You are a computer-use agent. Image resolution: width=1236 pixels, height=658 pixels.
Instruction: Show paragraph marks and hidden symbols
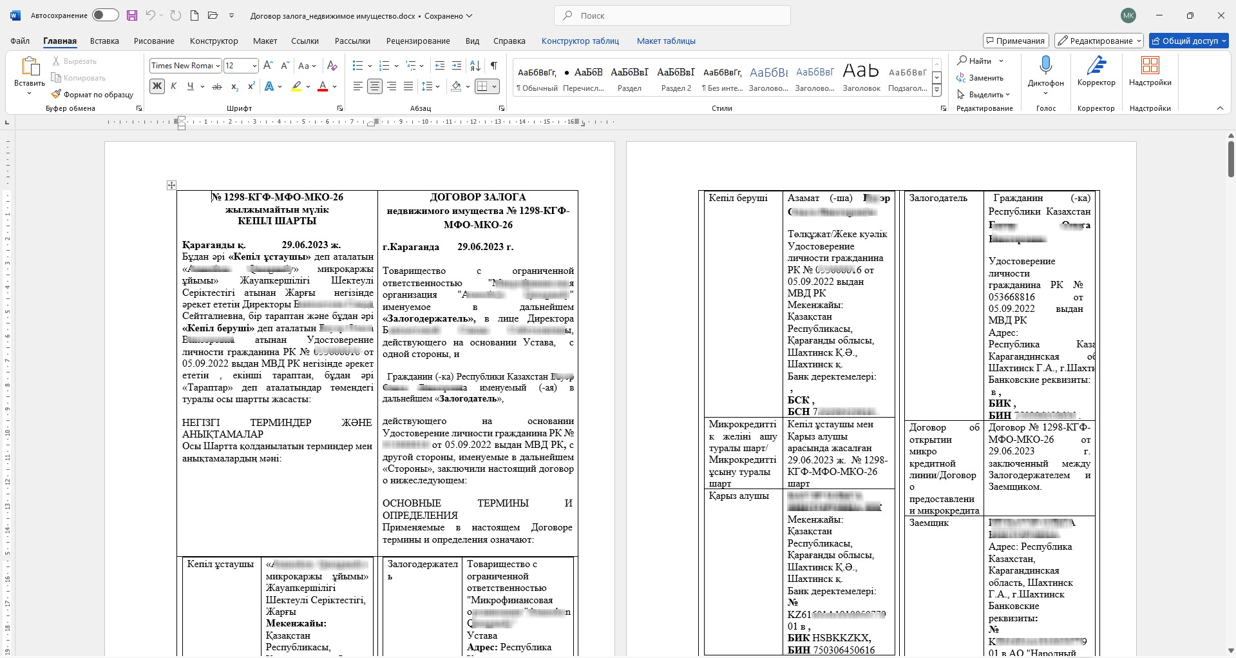(x=494, y=66)
